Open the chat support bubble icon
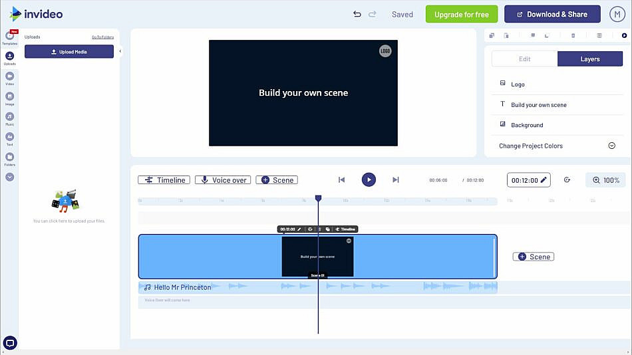This screenshot has height=355, width=632. 10,343
